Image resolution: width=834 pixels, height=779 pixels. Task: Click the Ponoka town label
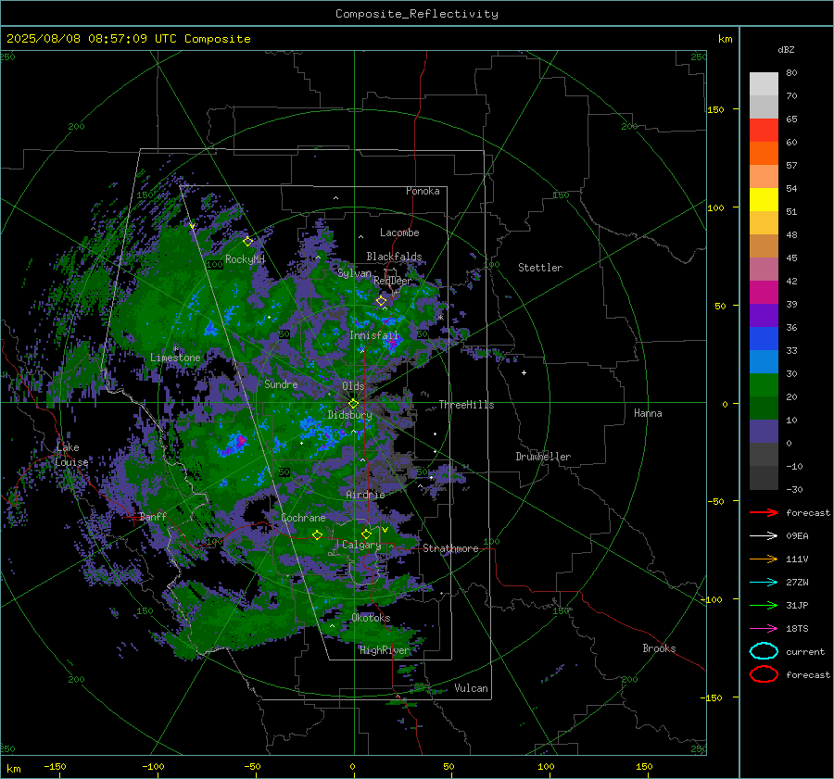tap(423, 191)
